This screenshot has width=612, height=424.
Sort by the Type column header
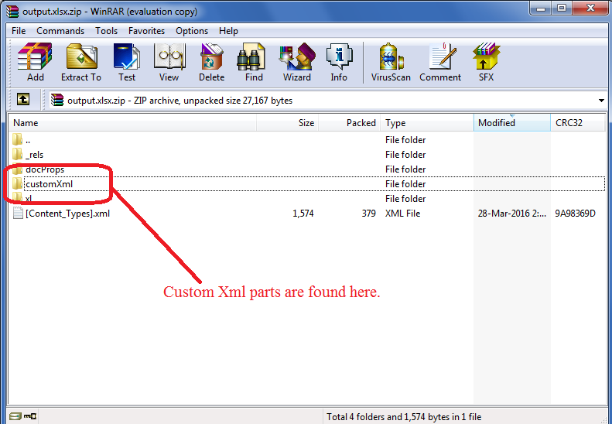[427, 122]
